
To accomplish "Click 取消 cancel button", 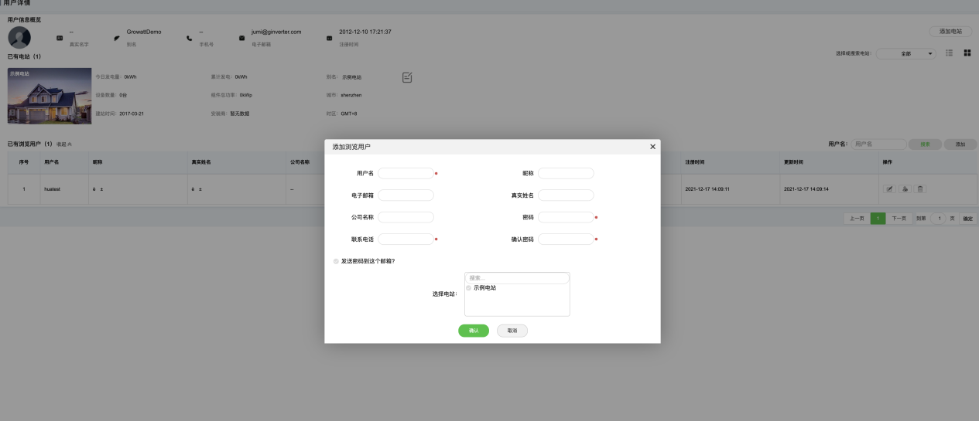I will [512, 331].
